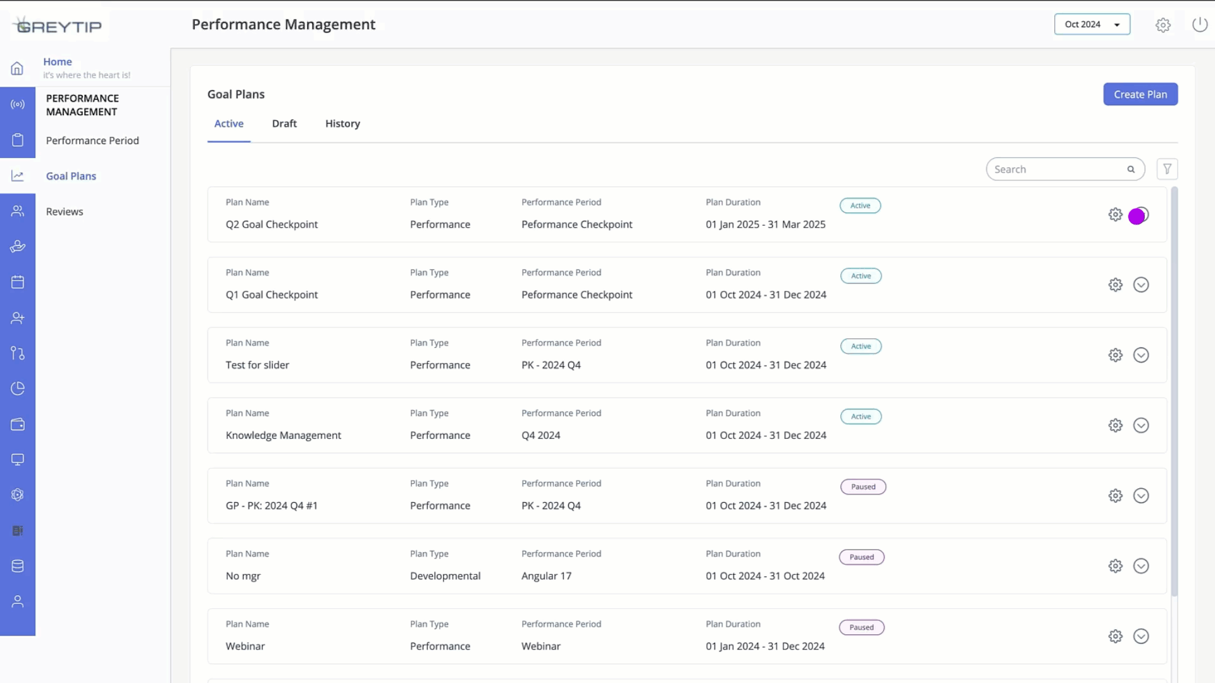Click the pie chart sidebar icon
The image size is (1215, 683).
click(18, 388)
